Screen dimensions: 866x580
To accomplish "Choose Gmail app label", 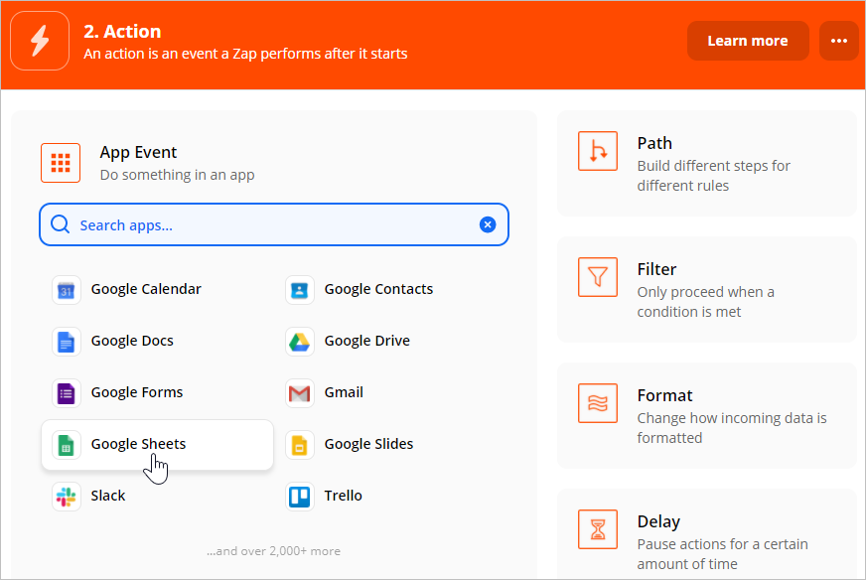I will [344, 392].
